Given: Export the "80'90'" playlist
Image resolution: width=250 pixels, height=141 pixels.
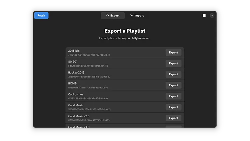Looking at the screenshot, I should [x=173, y=63].
